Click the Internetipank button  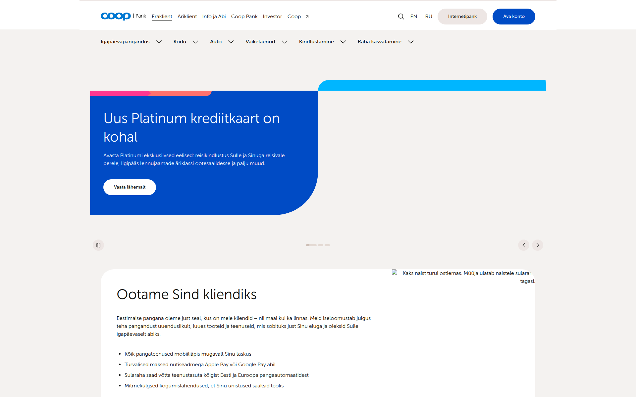coord(462,17)
